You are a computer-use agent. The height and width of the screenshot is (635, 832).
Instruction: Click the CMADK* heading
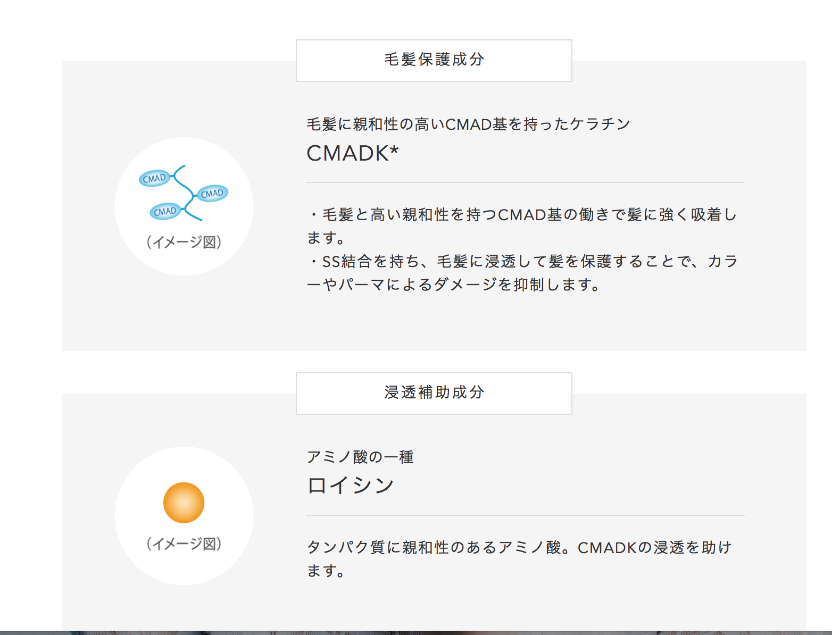353,153
